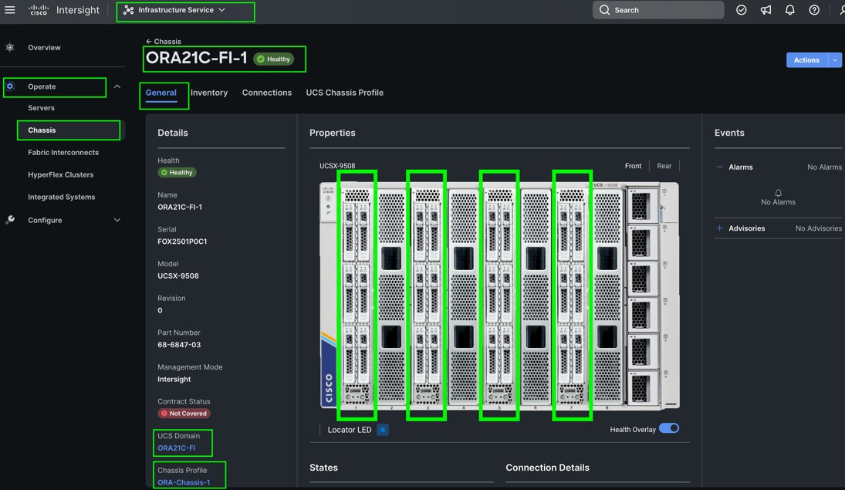
Task: Open HyperFlex Clusters in sidebar
Action: (x=60, y=174)
